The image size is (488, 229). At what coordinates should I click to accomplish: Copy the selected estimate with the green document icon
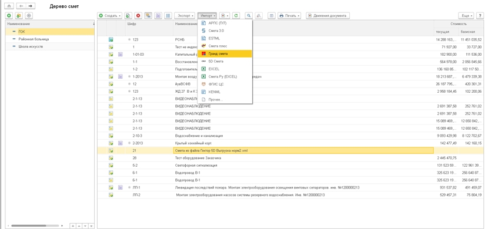[128, 15]
